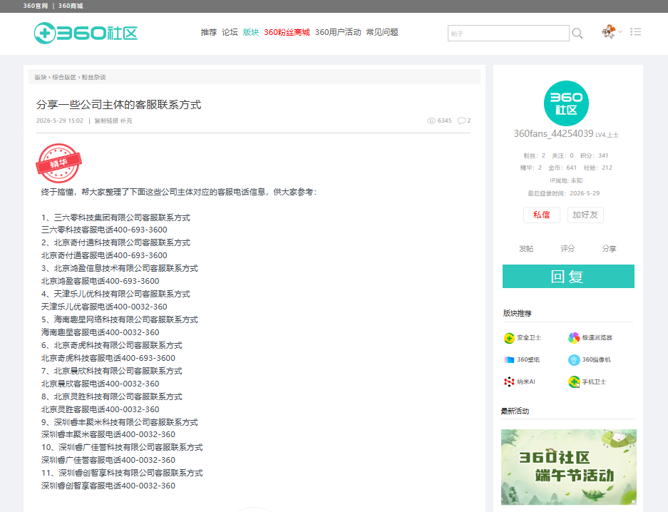Click the green 回复 button
The image size is (668, 512).
click(x=568, y=277)
